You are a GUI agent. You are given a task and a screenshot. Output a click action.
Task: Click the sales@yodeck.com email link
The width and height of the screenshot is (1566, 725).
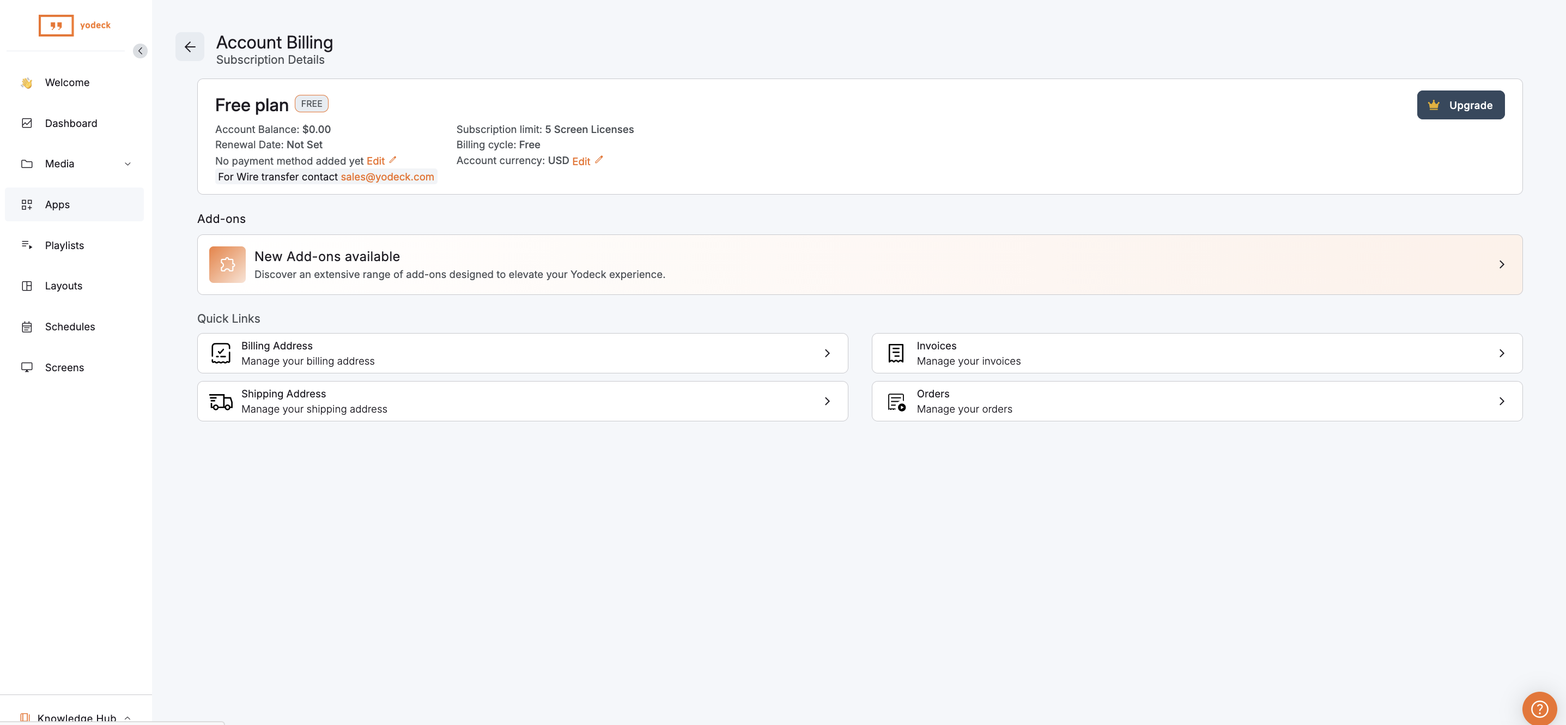pos(387,177)
